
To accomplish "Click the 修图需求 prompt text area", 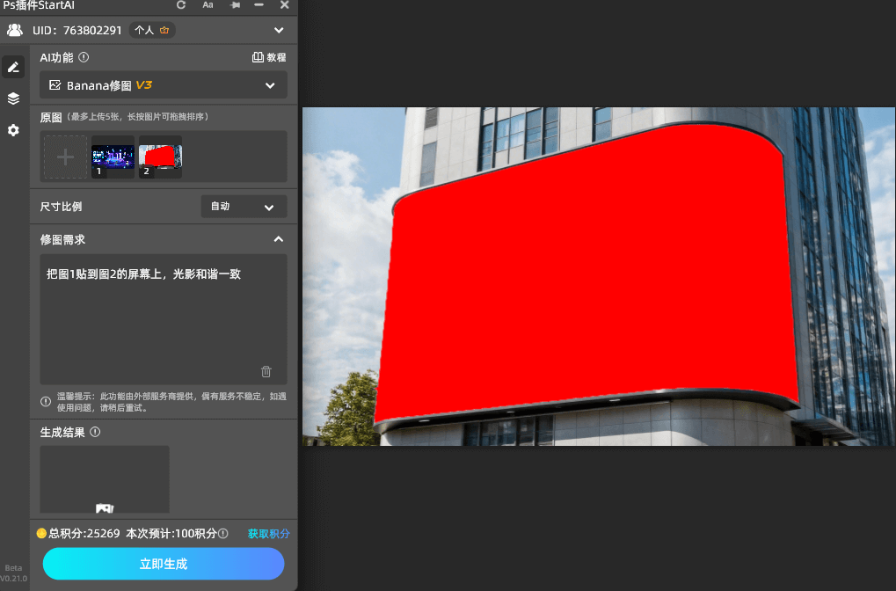I will [164, 317].
